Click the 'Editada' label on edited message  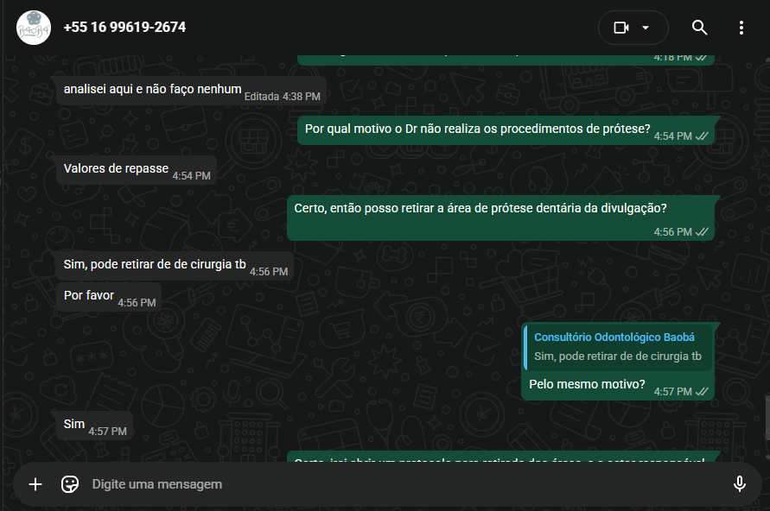point(262,97)
